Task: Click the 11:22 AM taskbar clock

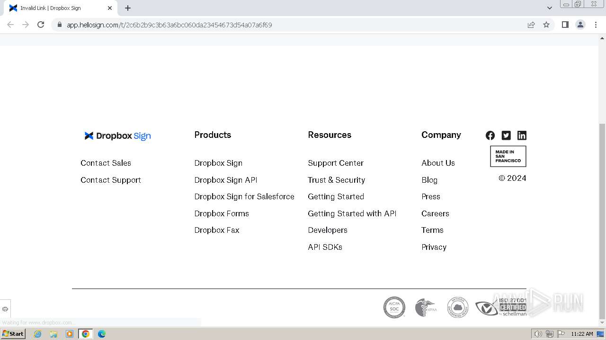Action: click(582, 334)
